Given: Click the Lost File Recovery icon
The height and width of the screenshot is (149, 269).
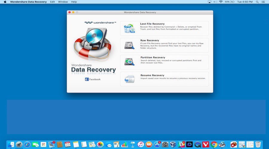Looking at the screenshot, I should point(129,29).
